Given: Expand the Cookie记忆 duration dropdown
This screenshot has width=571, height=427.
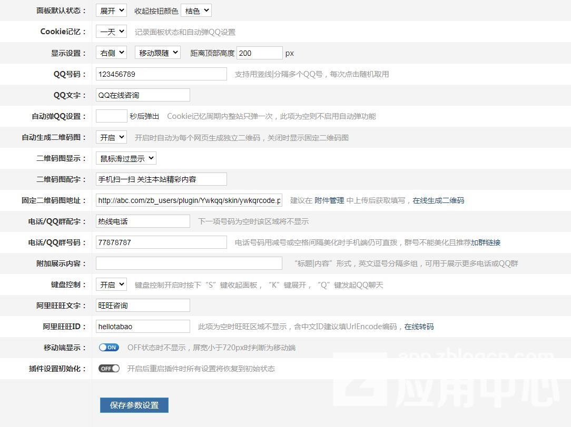Looking at the screenshot, I should click(111, 32).
